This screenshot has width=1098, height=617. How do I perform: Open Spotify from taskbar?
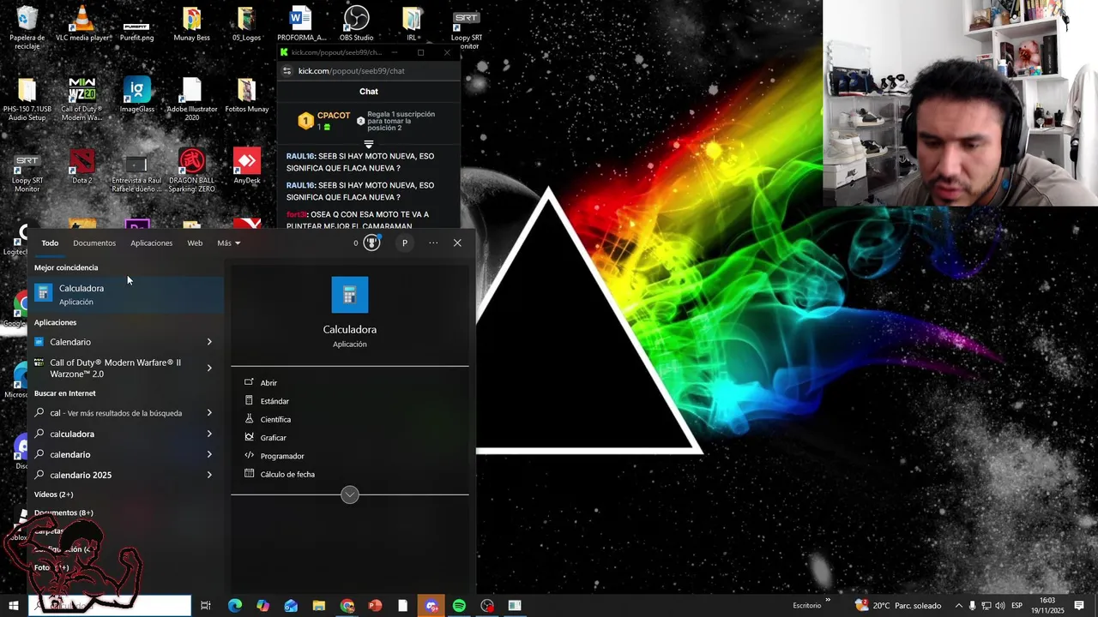459,606
